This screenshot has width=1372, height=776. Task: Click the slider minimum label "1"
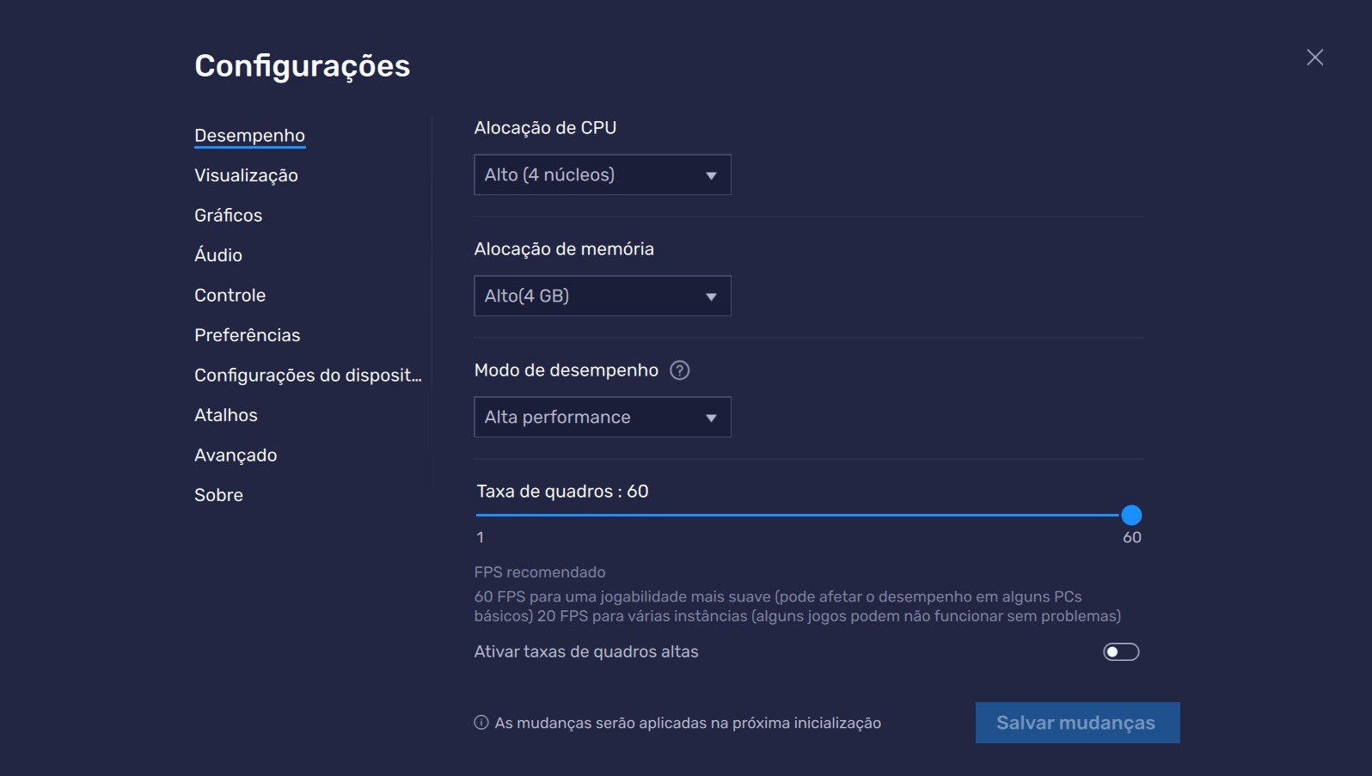click(481, 538)
